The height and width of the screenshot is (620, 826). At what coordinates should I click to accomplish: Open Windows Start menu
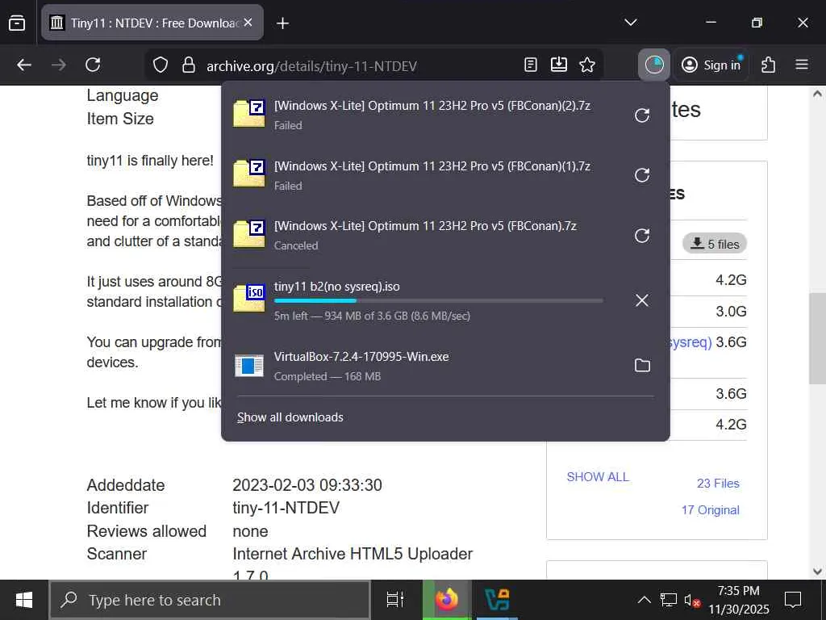pos(24,600)
